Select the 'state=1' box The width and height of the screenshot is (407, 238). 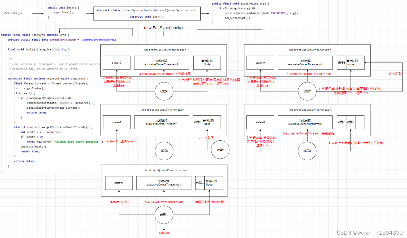(x=117, y=122)
